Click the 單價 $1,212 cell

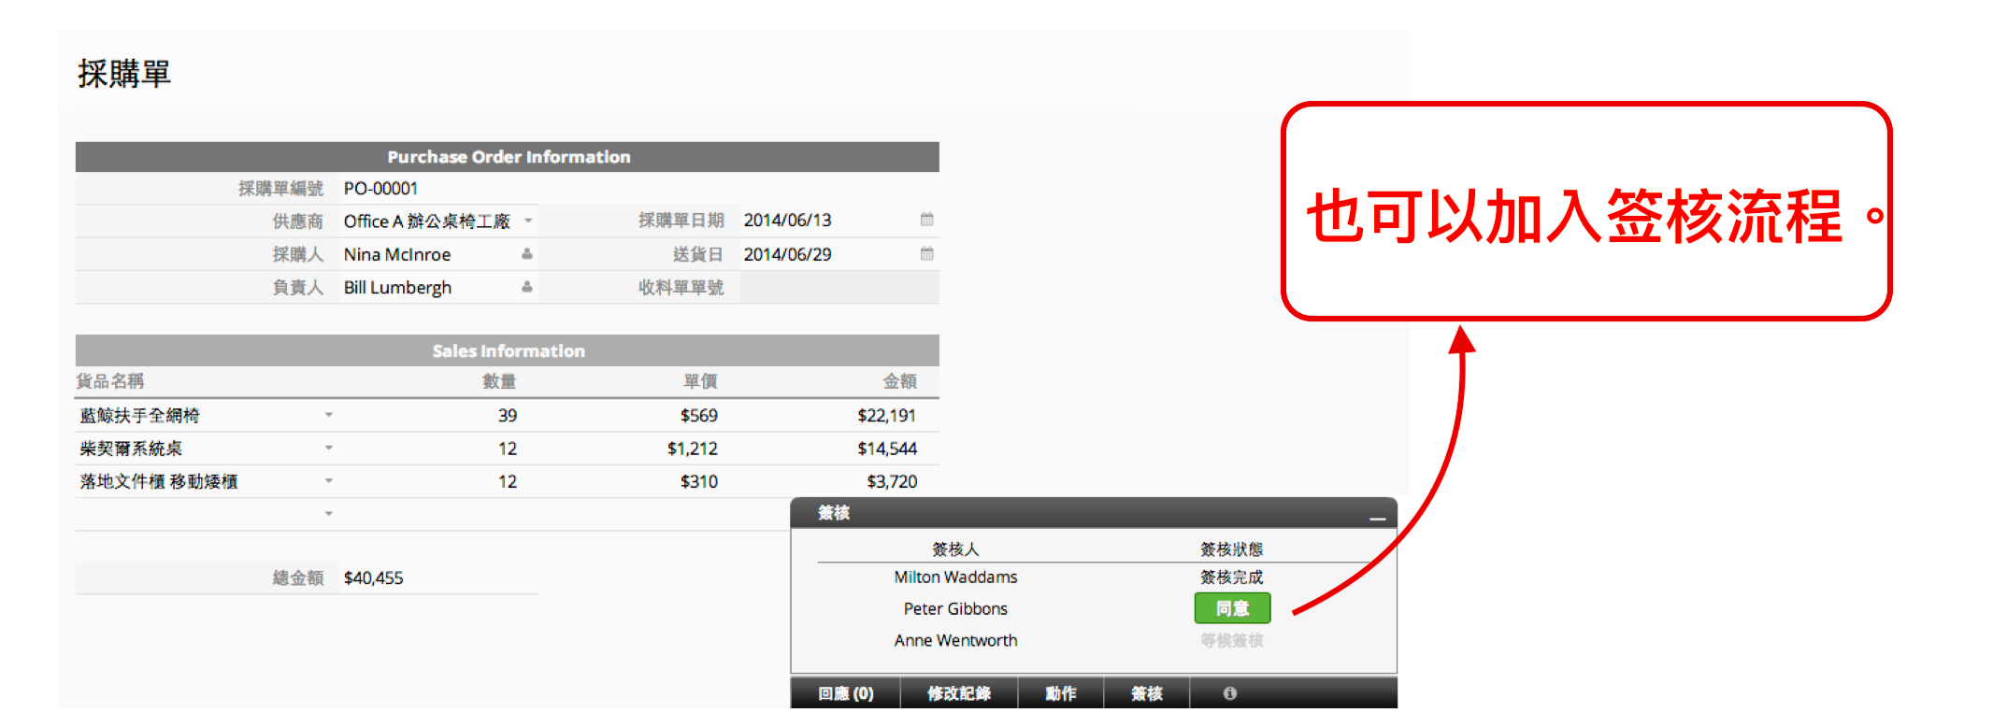[692, 449]
